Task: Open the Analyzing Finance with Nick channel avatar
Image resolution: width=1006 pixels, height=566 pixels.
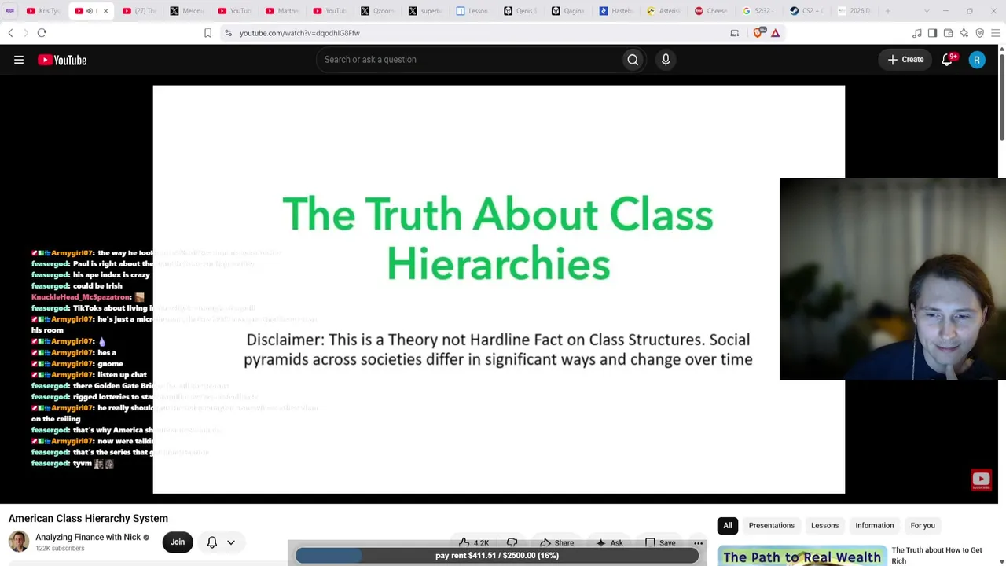Action: (19, 542)
